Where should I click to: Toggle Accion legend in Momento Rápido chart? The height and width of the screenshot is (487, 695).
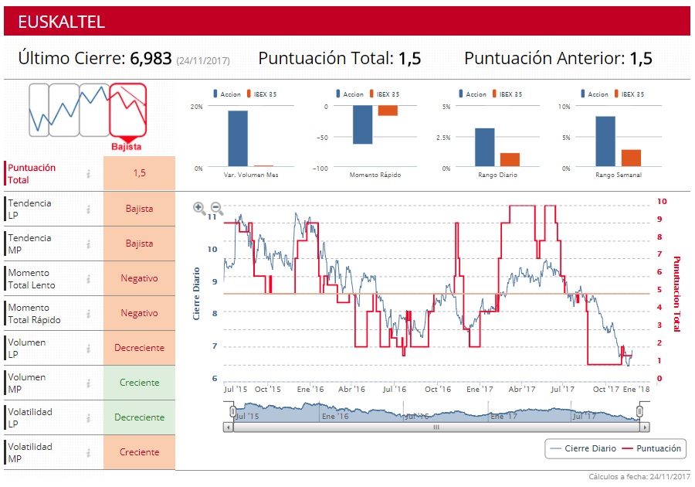(350, 94)
